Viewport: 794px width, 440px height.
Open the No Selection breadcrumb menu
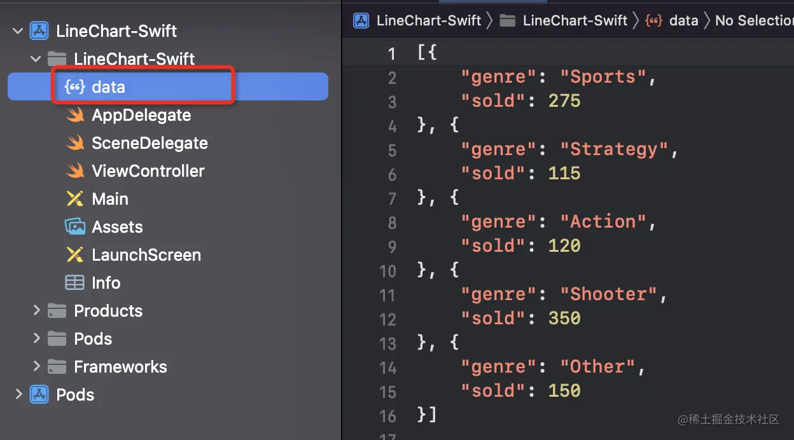(753, 20)
